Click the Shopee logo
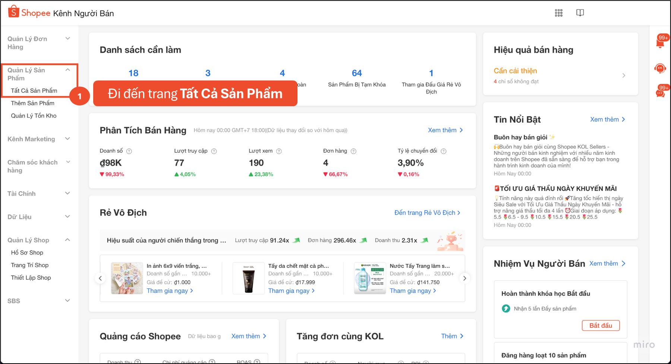The width and height of the screenshot is (671, 364). pyautogui.click(x=29, y=13)
